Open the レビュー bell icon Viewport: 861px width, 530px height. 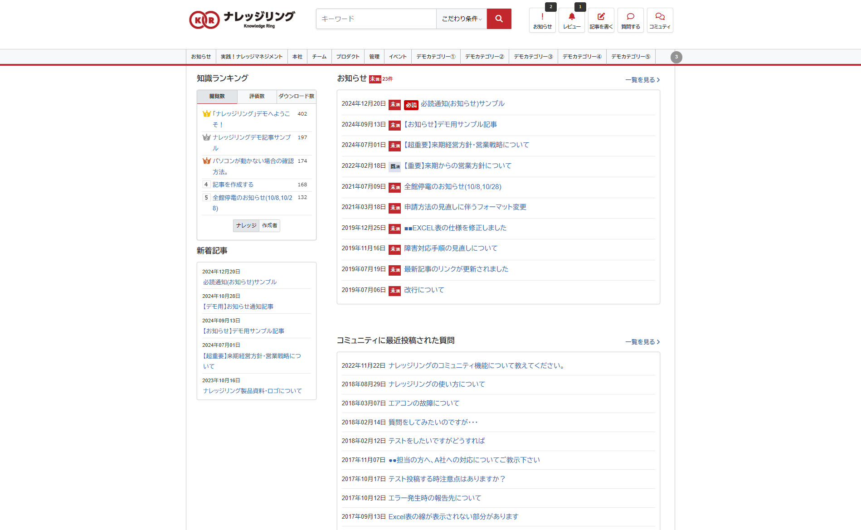[572, 20]
